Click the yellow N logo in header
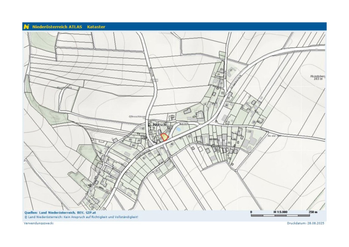This screenshot has height=247, width=349. [x=27, y=27]
